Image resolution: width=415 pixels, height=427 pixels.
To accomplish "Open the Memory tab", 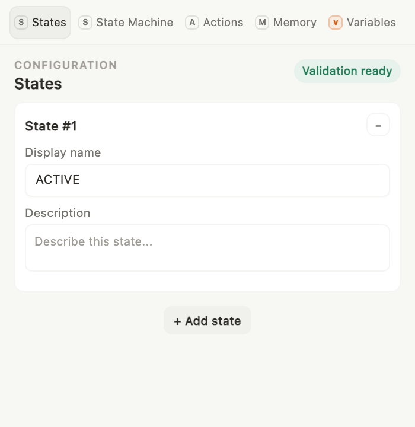I will 286,23.
